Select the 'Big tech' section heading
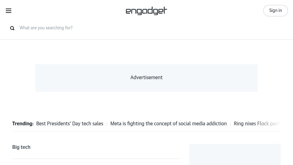The height and width of the screenshot is (165, 293). (21, 147)
